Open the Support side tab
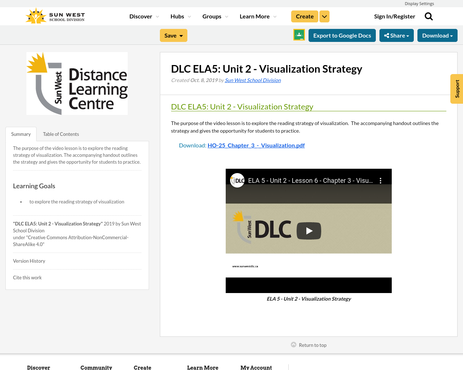463x370 pixels. click(x=456, y=89)
